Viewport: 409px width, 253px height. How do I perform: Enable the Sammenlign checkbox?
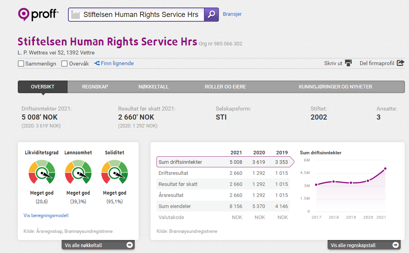pyautogui.click(x=21, y=64)
